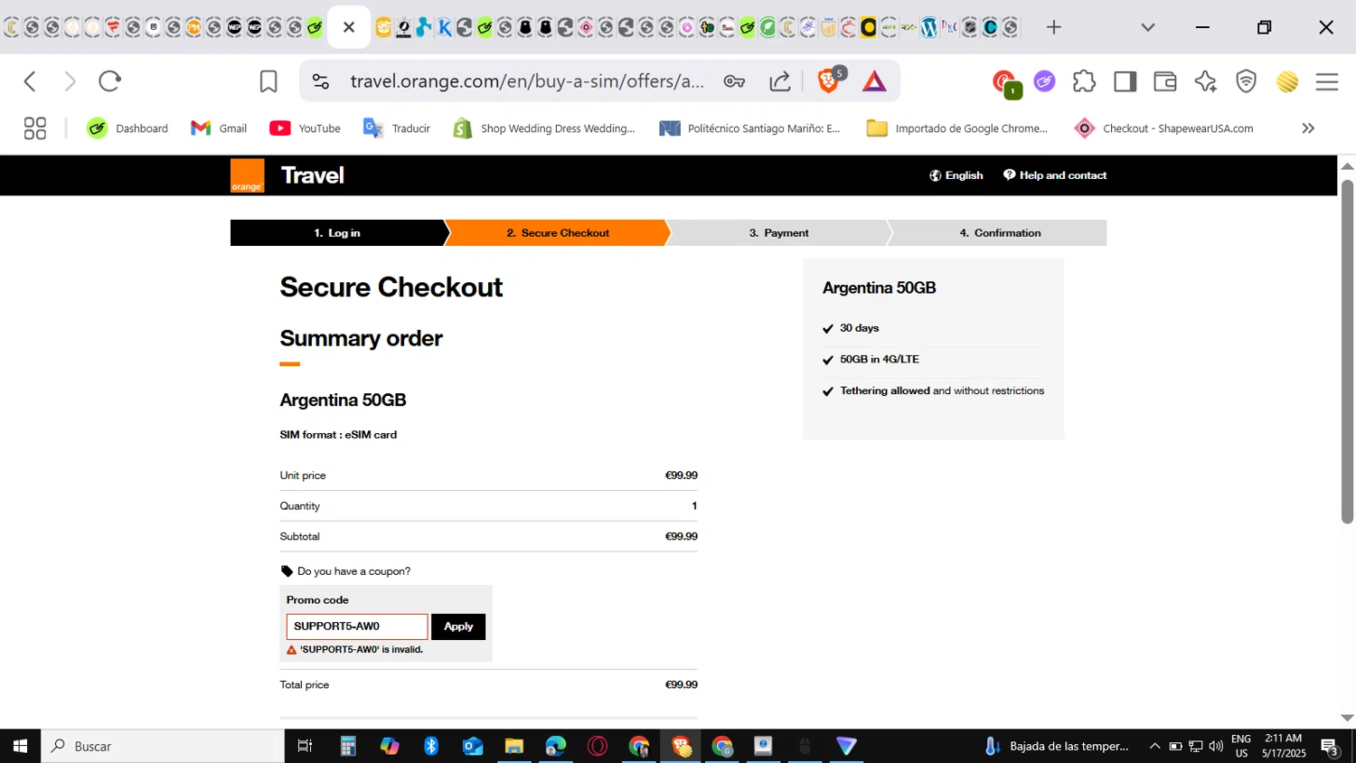1356x763 pixels.
Task: Open the notification center
Action: 1330,747
